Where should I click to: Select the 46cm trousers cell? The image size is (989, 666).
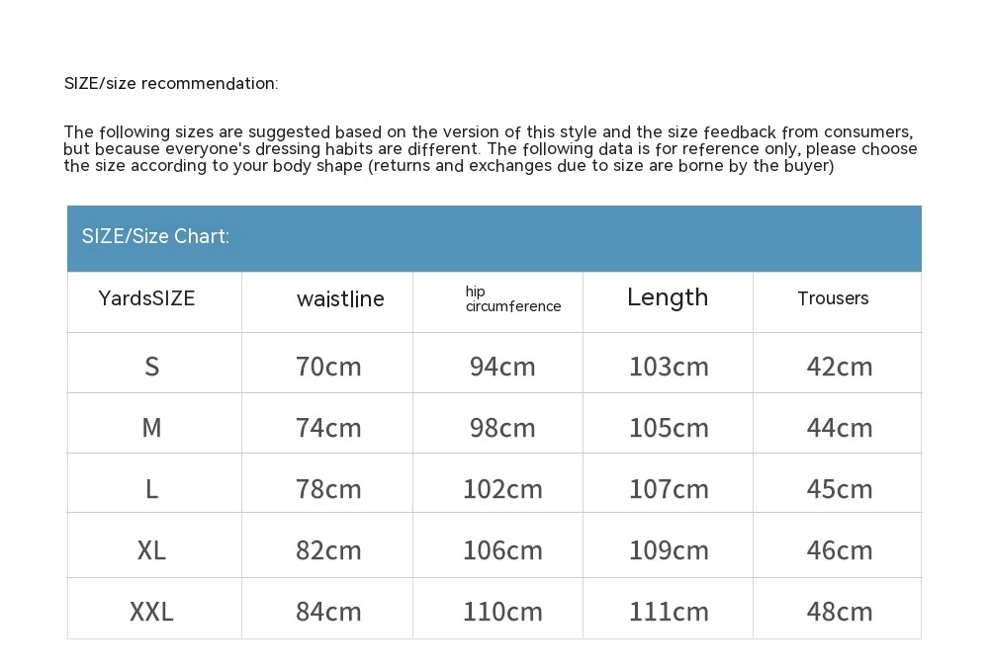(840, 550)
